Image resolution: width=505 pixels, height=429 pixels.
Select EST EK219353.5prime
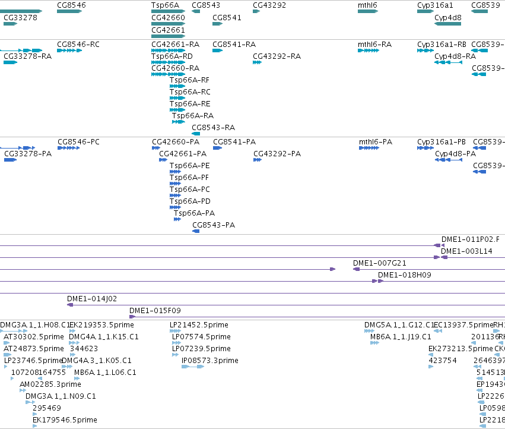coord(72,331)
